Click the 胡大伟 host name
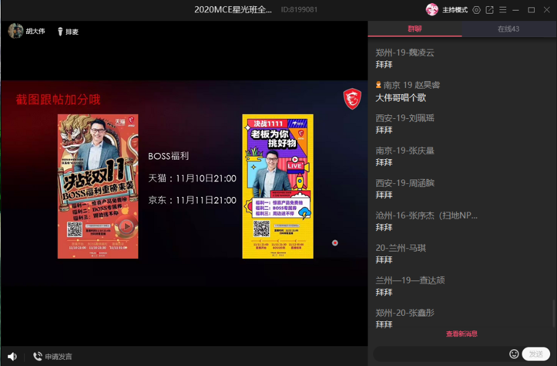 pyautogui.click(x=35, y=31)
